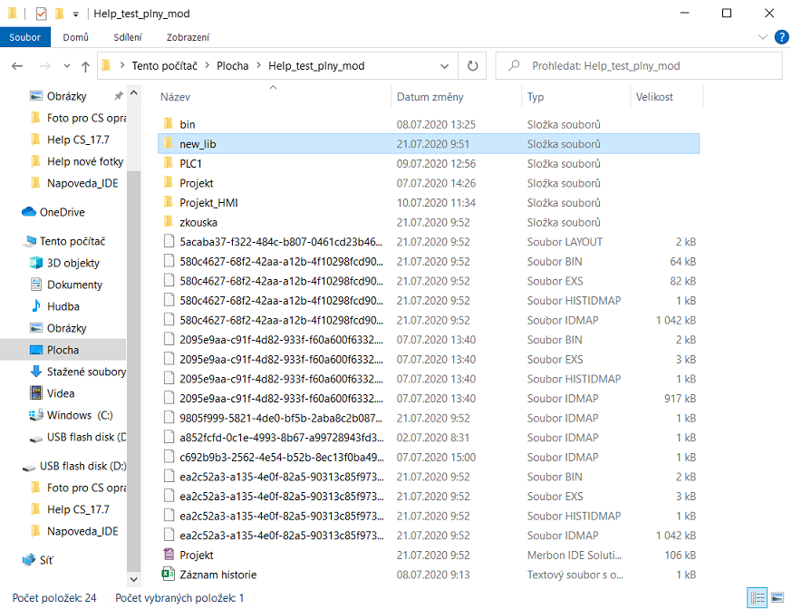The height and width of the screenshot is (609, 792).
Task: Switch to the Domů ribbon tab
Action: click(x=76, y=37)
